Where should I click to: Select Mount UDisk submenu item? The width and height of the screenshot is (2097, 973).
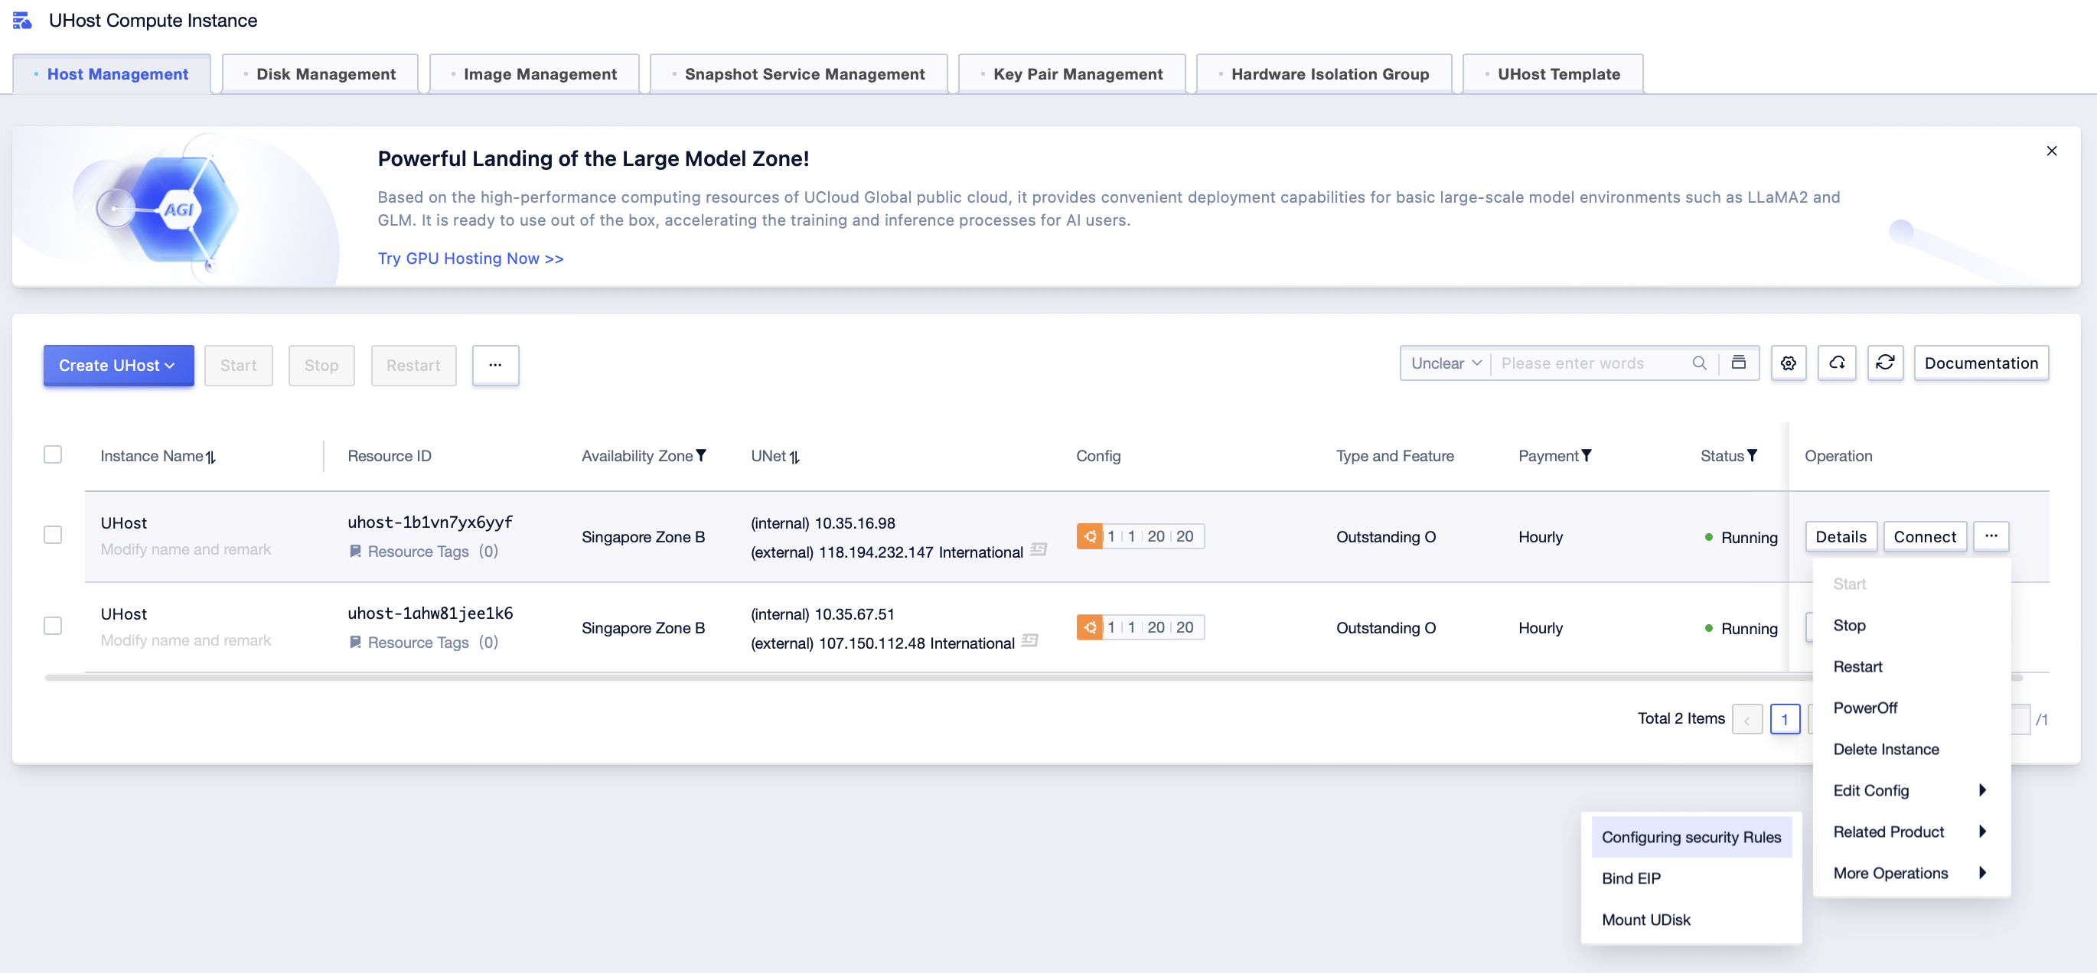tap(1691, 920)
